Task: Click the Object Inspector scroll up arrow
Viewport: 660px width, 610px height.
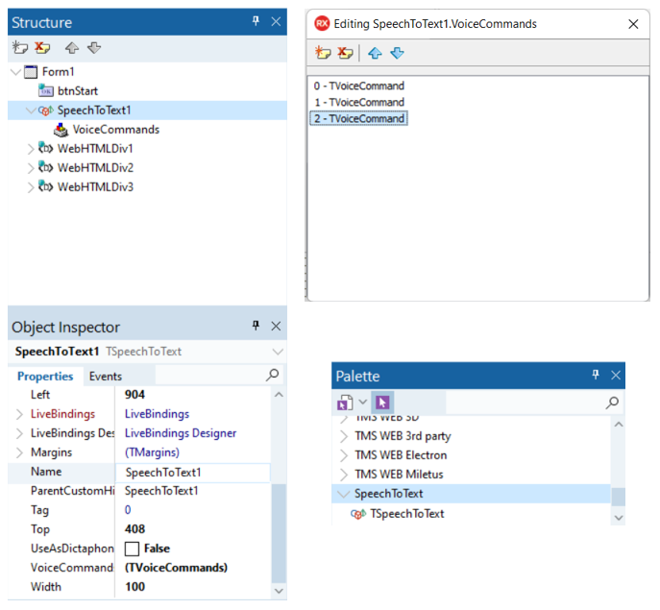Action: click(279, 395)
